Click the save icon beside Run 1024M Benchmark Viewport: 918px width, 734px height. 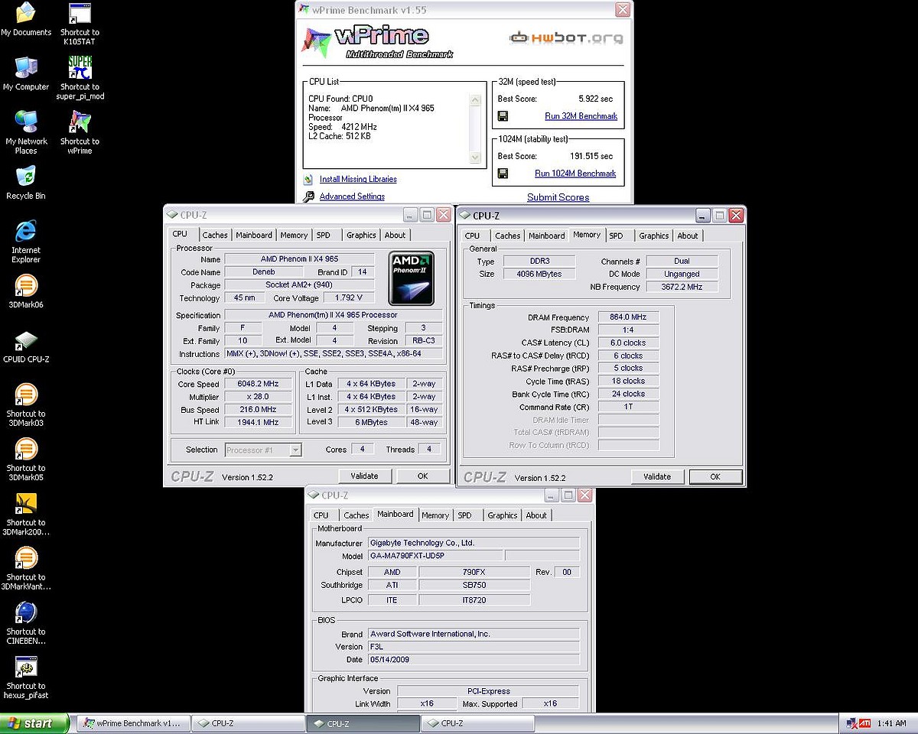click(x=503, y=174)
